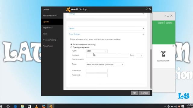Open the Troubleshooting section
193x108 pixels.
[49, 40]
